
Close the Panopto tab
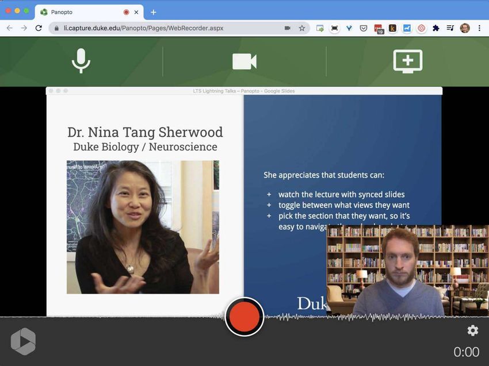136,12
